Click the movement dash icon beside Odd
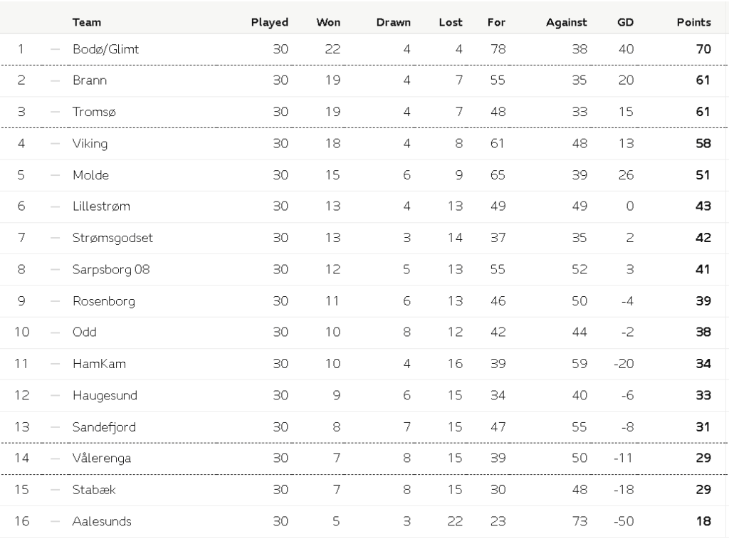Image resolution: width=729 pixels, height=539 pixels. tap(56, 332)
